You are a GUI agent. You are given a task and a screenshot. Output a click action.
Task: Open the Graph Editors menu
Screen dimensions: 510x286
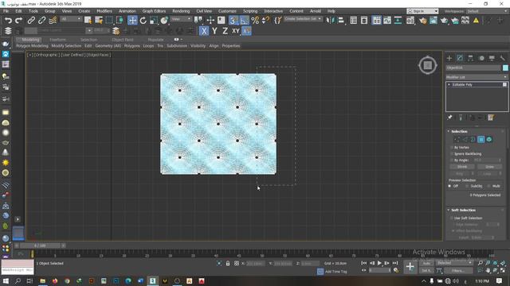[154, 11]
